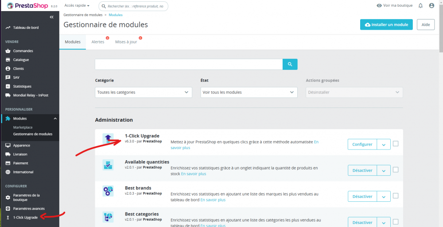
Task: Tick the Best categories module checkbox
Action: tap(396, 222)
